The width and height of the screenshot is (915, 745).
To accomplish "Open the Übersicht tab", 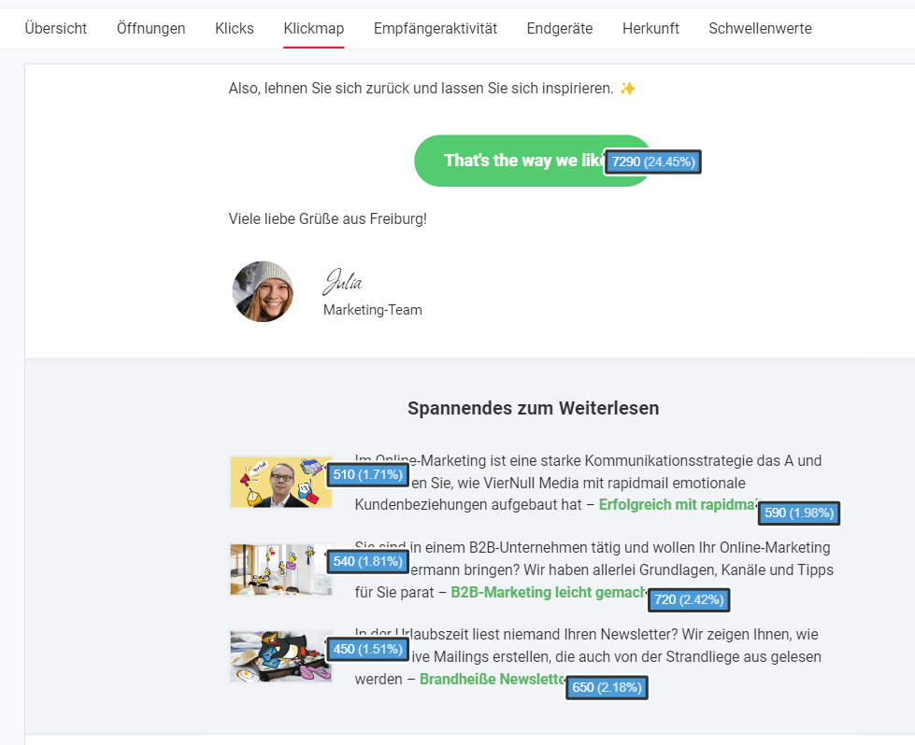I will click(x=56, y=28).
